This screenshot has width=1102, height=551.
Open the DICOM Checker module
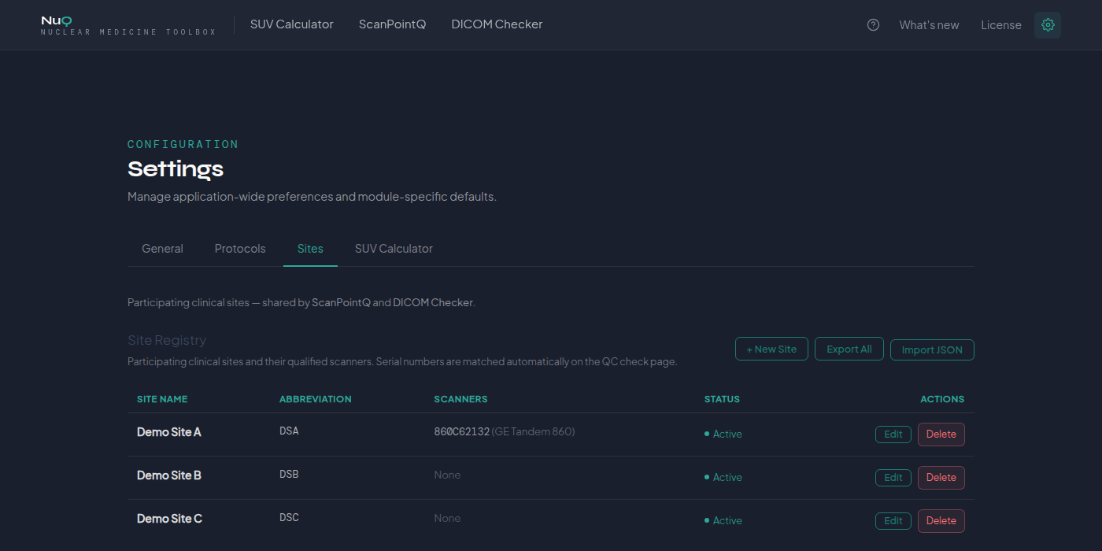point(497,24)
